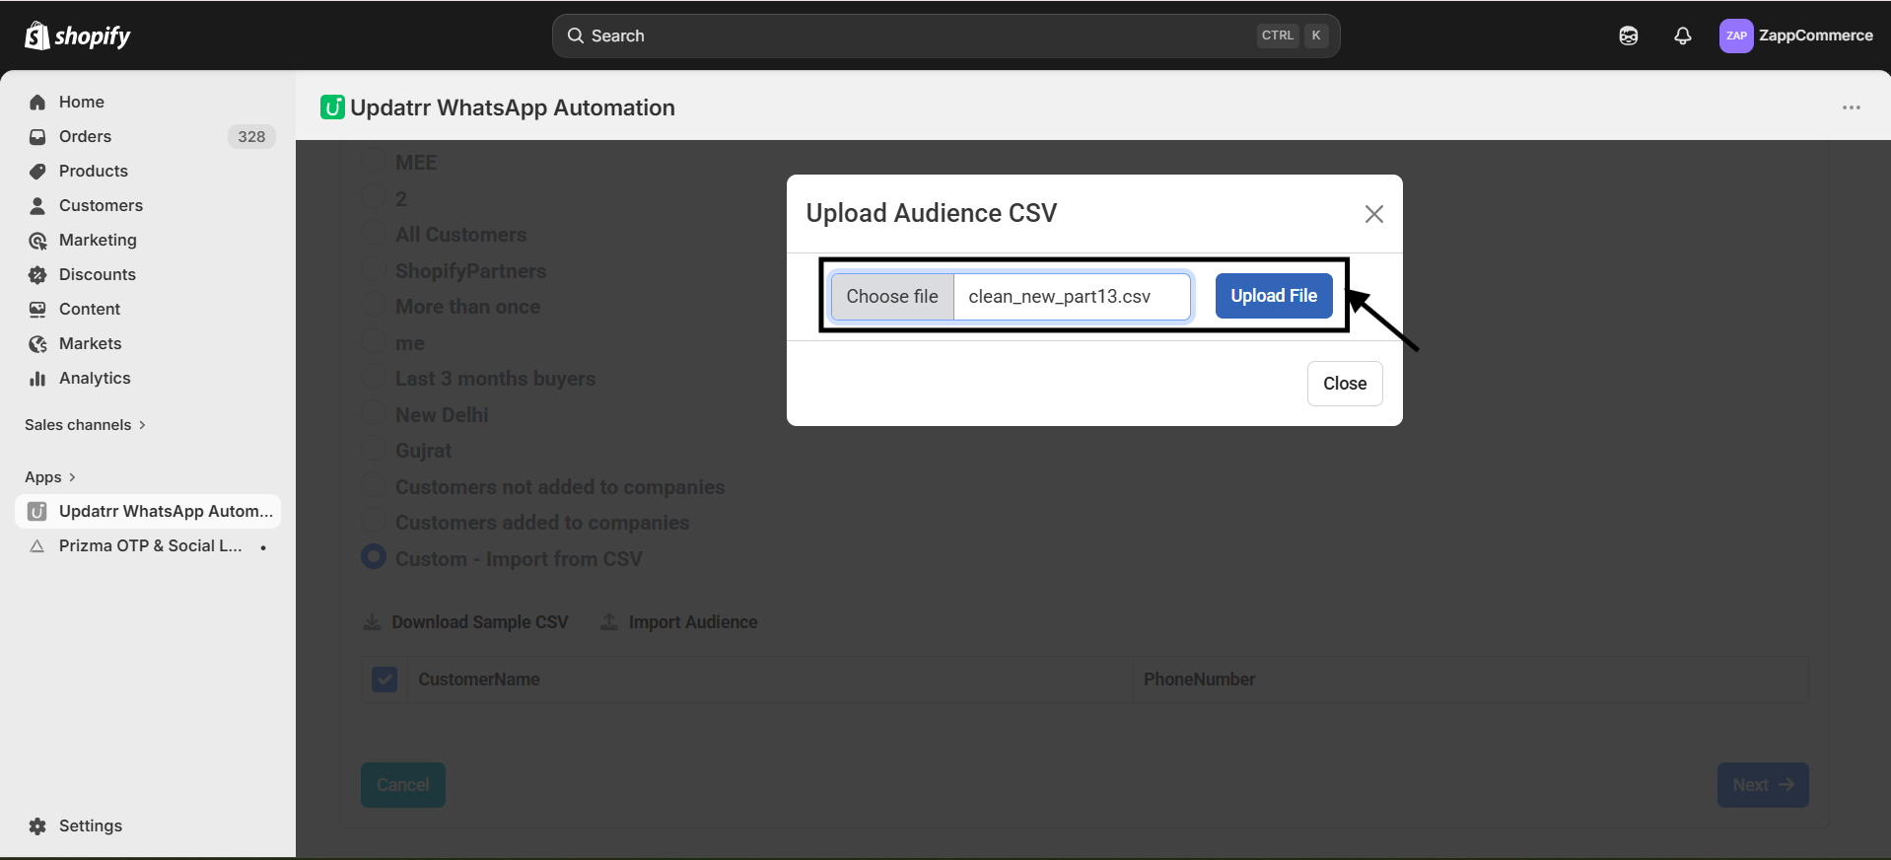The height and width of the screenshot is (860, 1891).
Task: Expand the Sales channels section
Action: tap(85, 425)
